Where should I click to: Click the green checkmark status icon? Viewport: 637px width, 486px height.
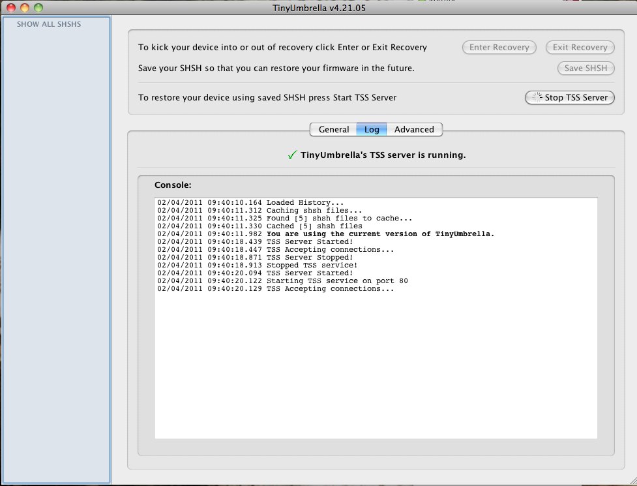tap(292, 155)
